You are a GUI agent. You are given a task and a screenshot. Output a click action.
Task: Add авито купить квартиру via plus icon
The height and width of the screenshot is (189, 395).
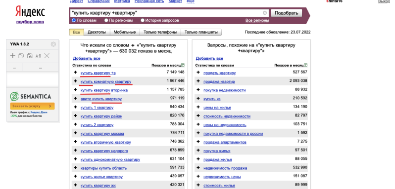tap(75, 98)
